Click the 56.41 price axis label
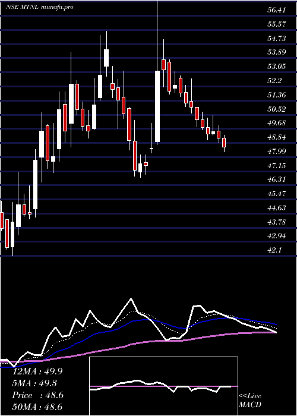 point(277,10)
